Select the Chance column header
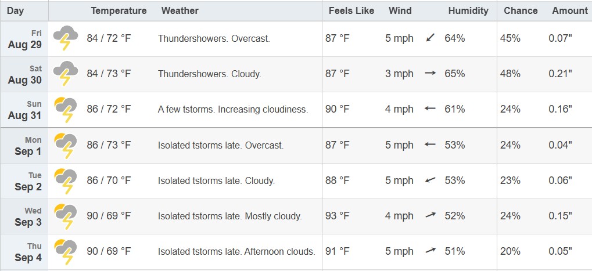The height and width of the screenshot is (271, 592). [521, 11]
